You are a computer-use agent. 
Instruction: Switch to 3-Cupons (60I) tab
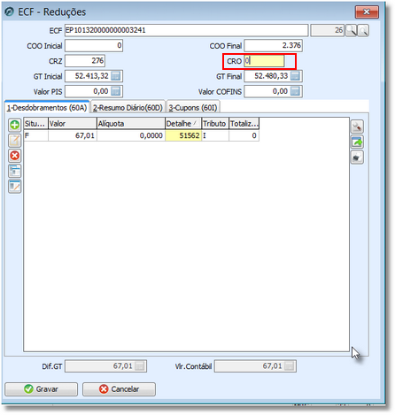(x=193, y=108)
